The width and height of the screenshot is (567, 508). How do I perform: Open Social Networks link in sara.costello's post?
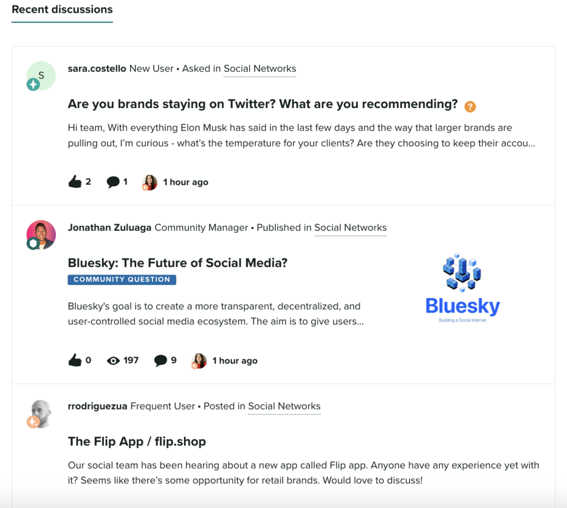tap(260, 69)
